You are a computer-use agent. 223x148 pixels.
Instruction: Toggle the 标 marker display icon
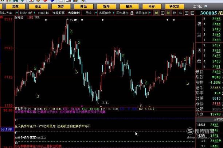(157, 13)
